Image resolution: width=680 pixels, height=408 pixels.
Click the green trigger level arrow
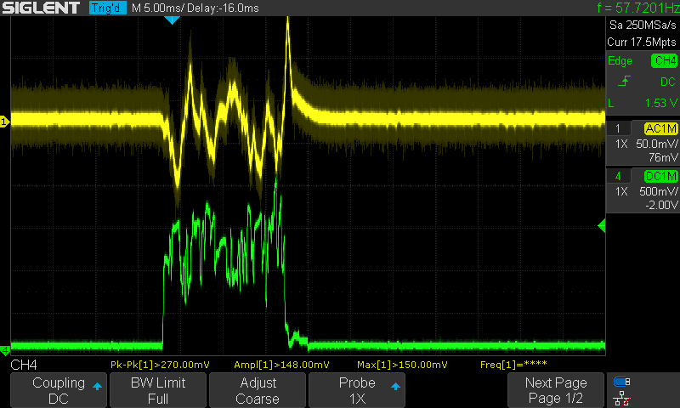pos(602,225)
